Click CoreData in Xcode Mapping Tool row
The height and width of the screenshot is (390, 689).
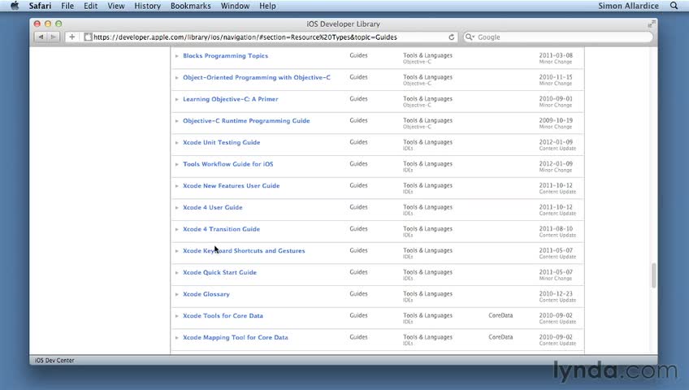[500, 337]
